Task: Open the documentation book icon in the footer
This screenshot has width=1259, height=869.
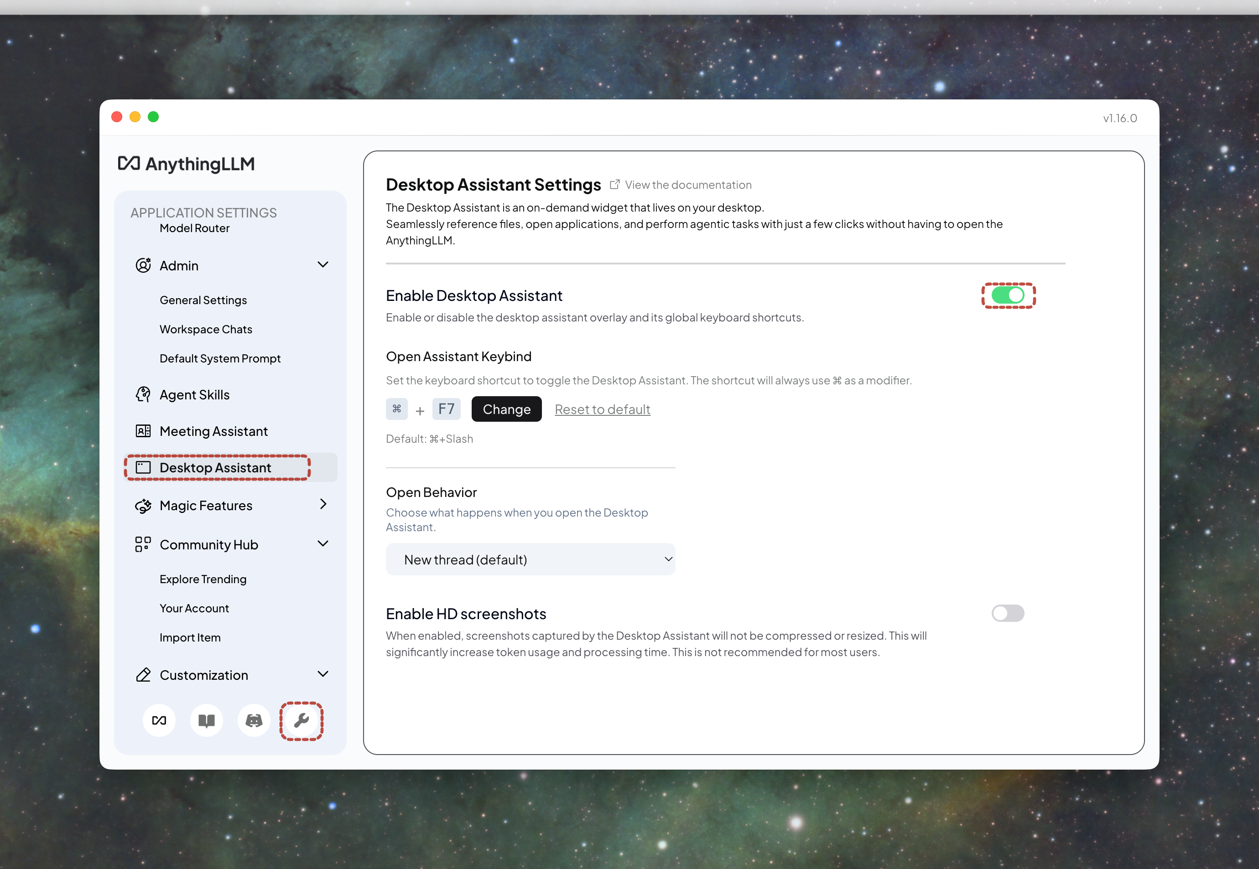Action: tap(207, 720)
